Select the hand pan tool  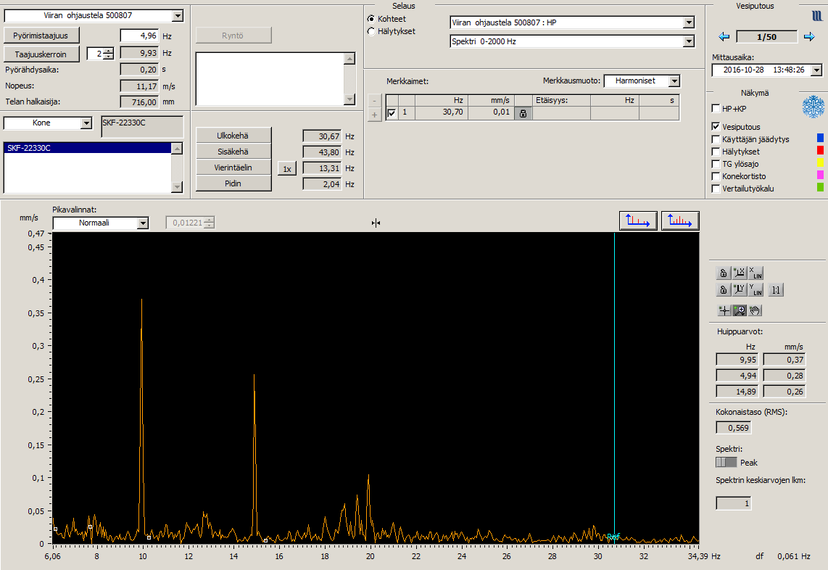(755, 310)
